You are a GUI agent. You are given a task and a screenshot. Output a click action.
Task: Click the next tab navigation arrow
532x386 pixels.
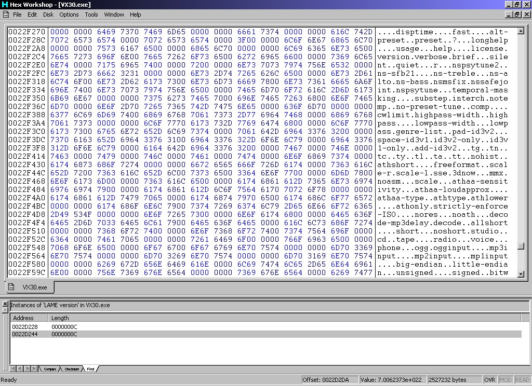(x=27, y=369)
